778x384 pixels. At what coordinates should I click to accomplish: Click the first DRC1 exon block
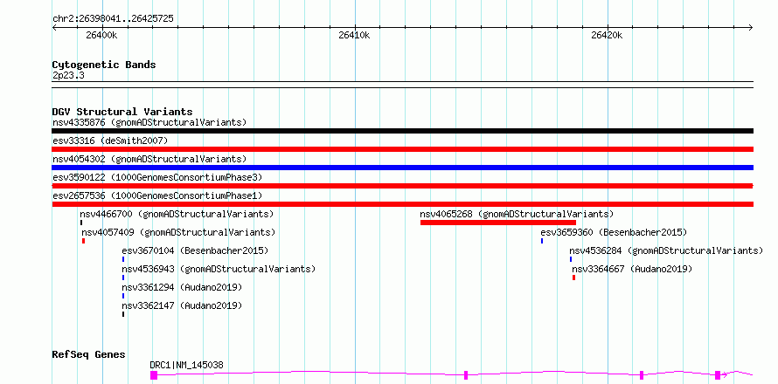point(154,375)
